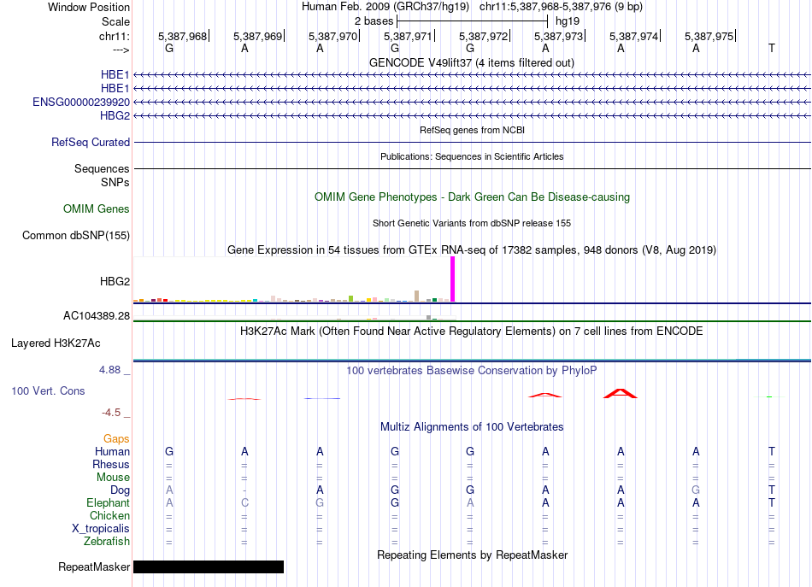812x587 pixels.
Task: Click the largest red PhyloP conservation peak
Action: (x=621, y=393)
